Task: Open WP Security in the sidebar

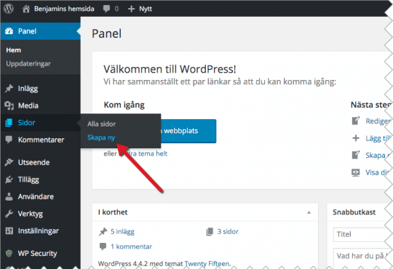Action: (x=37, y=254)
